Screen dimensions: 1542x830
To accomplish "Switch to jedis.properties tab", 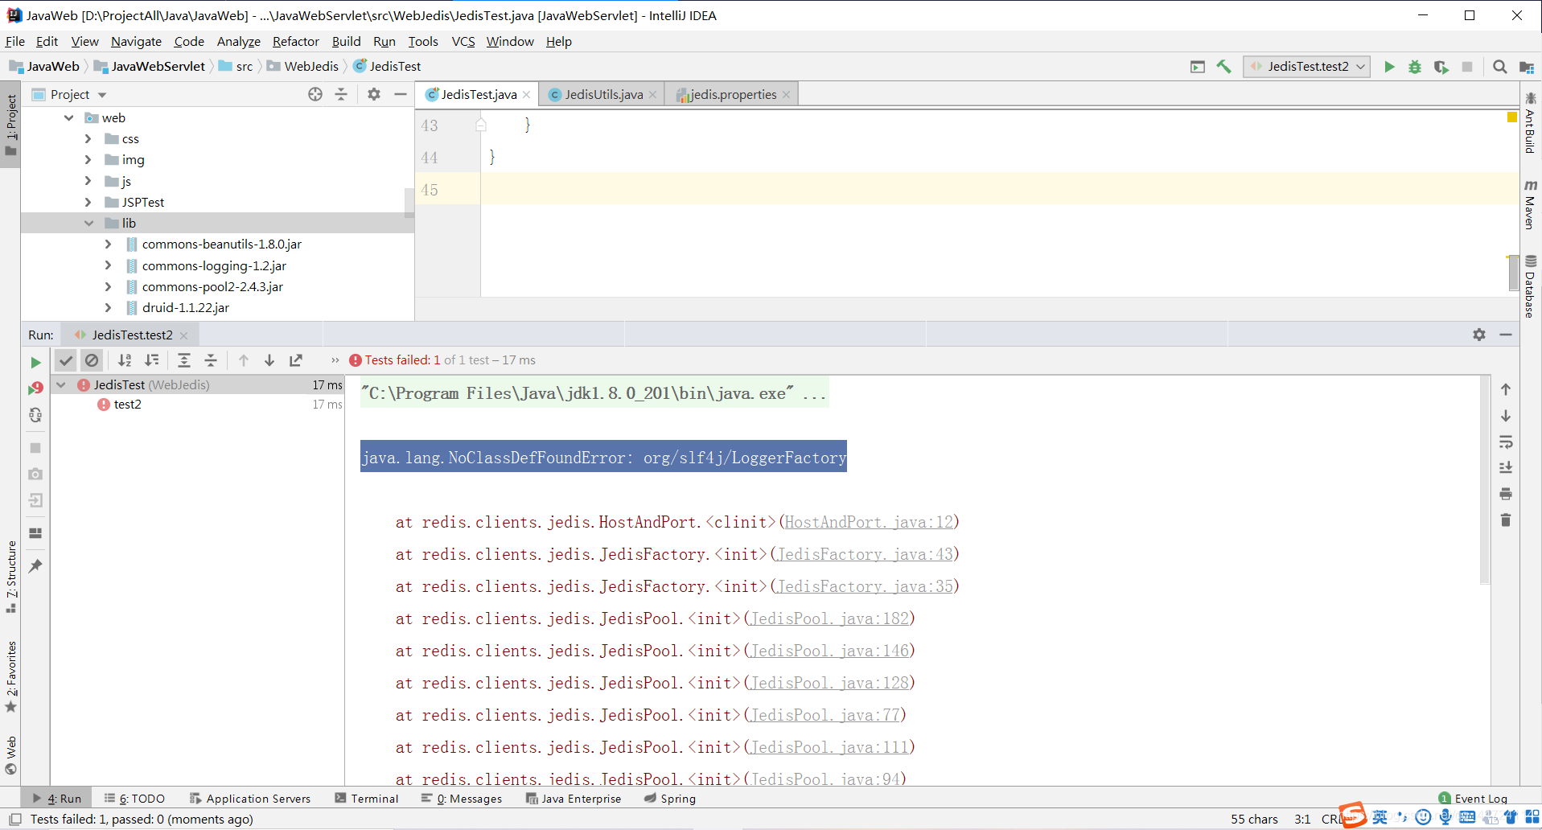I will 733,95.
